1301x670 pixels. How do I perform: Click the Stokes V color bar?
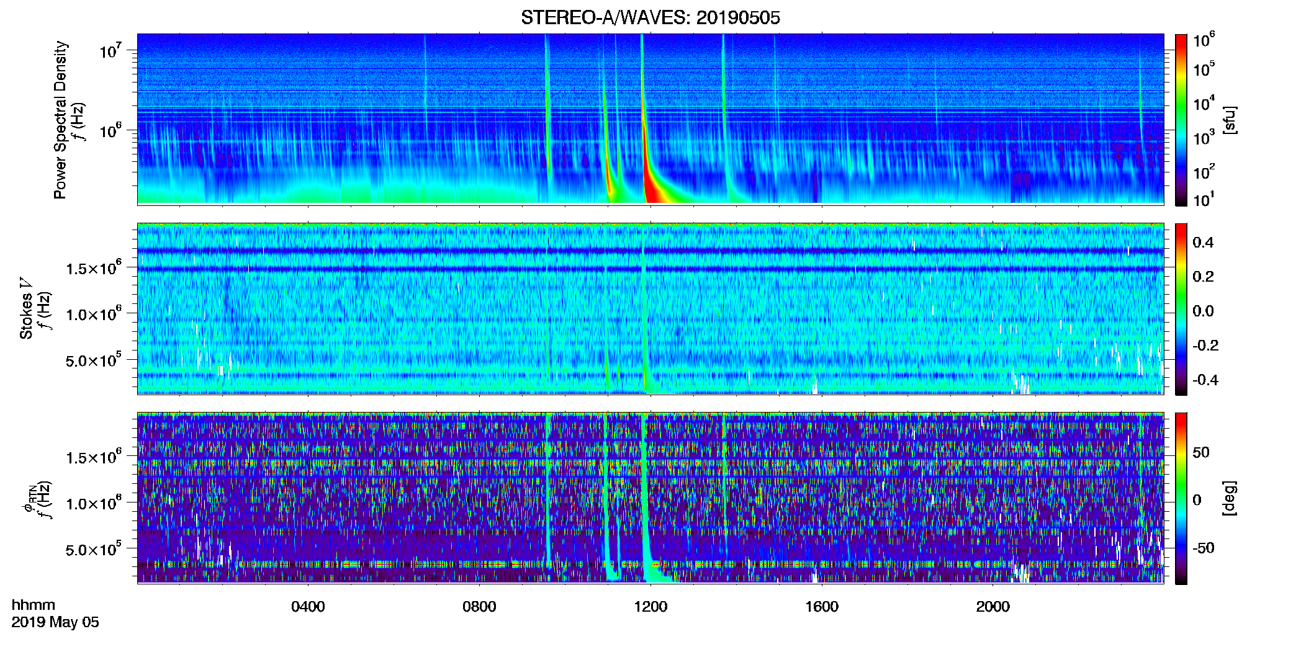pyautogui.click(x=1181, y=309)
